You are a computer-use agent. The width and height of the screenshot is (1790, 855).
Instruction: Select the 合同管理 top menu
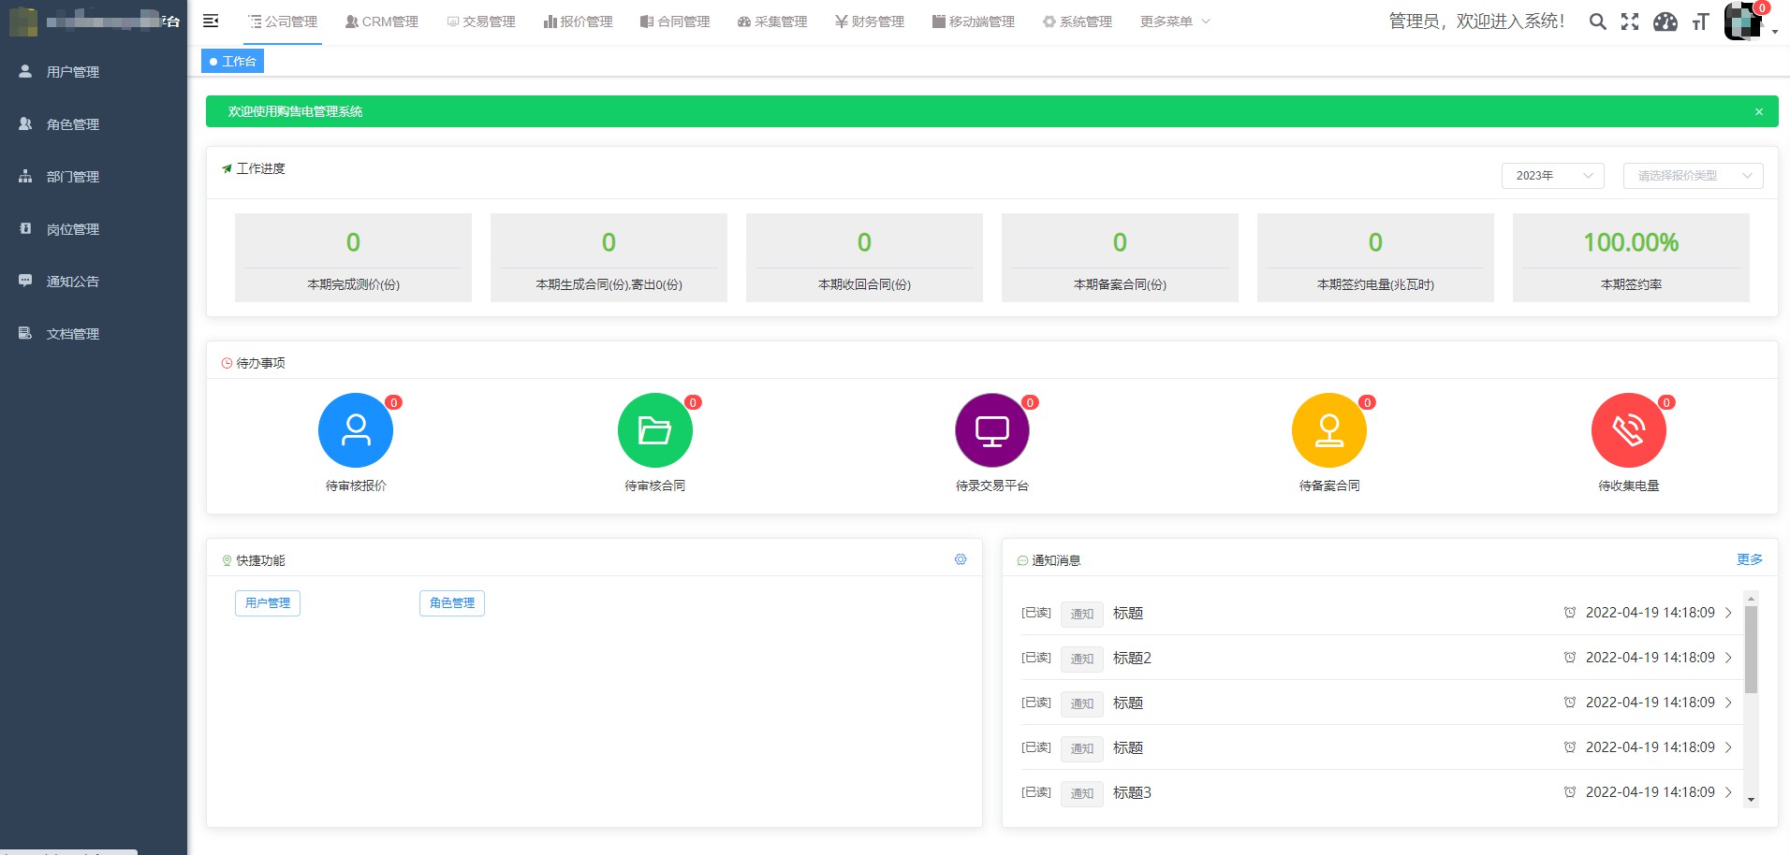[675, 22]
